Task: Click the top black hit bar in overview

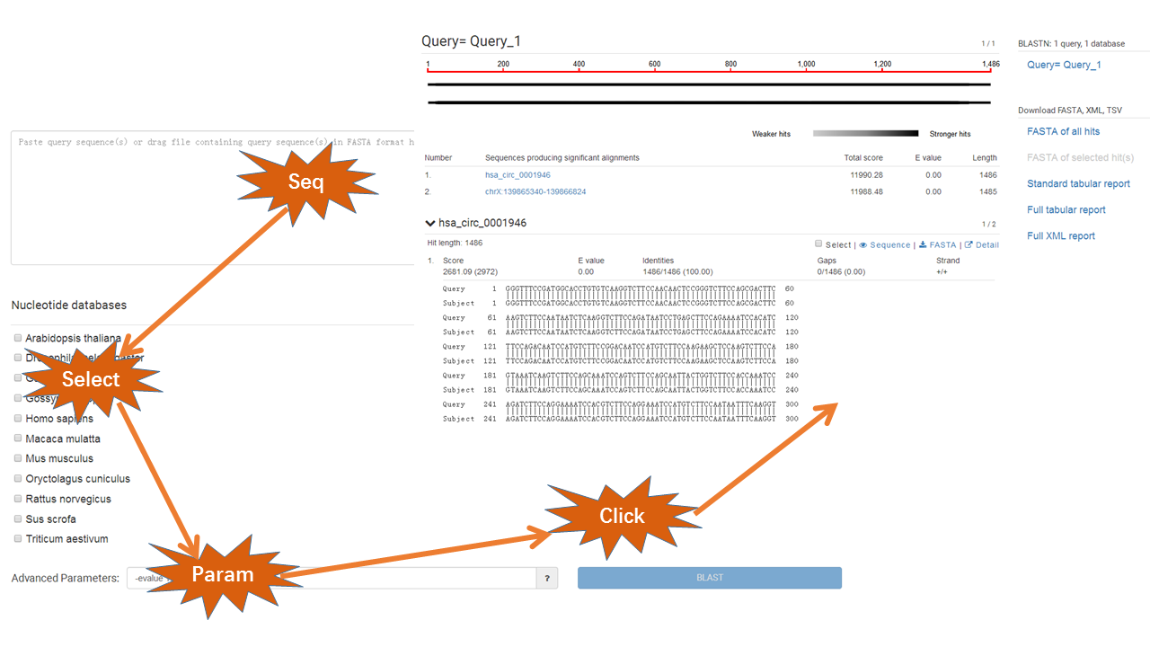Action: [709, 84]
